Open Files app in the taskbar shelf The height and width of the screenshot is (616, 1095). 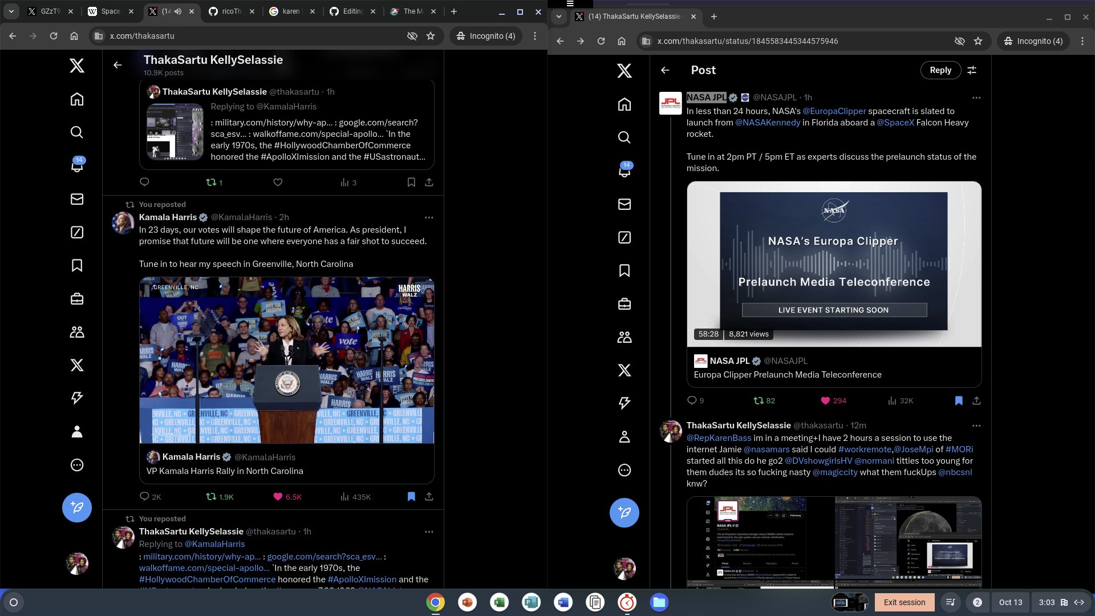659,602
